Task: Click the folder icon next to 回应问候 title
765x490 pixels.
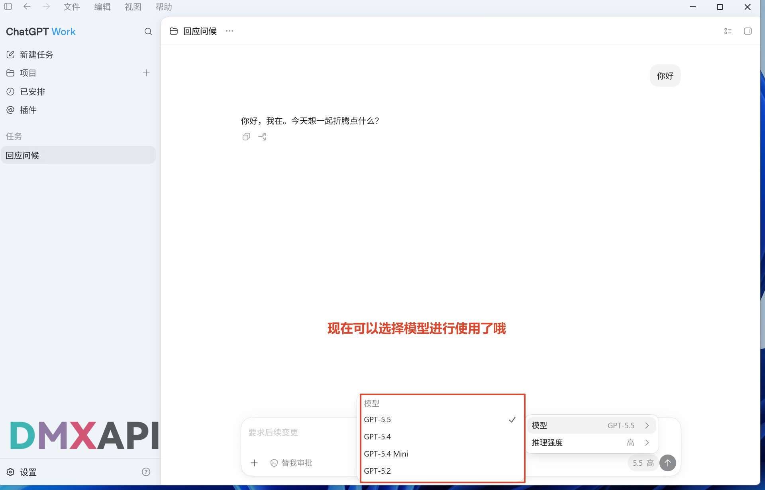Action: click(x=174, y=31)
